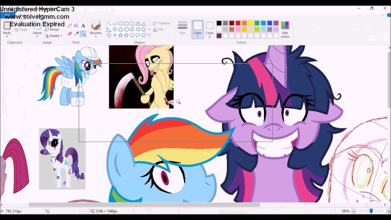
Task: Click the zoom level slider handle
Action: click(371, 211)
